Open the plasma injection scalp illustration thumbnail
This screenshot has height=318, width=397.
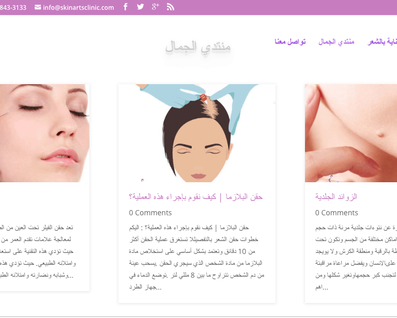tap(197, 133)
